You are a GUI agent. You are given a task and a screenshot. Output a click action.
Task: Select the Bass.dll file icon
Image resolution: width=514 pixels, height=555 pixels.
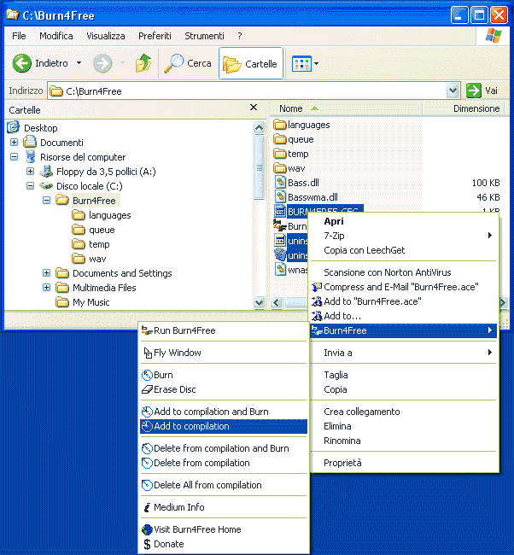pos(280,182)
